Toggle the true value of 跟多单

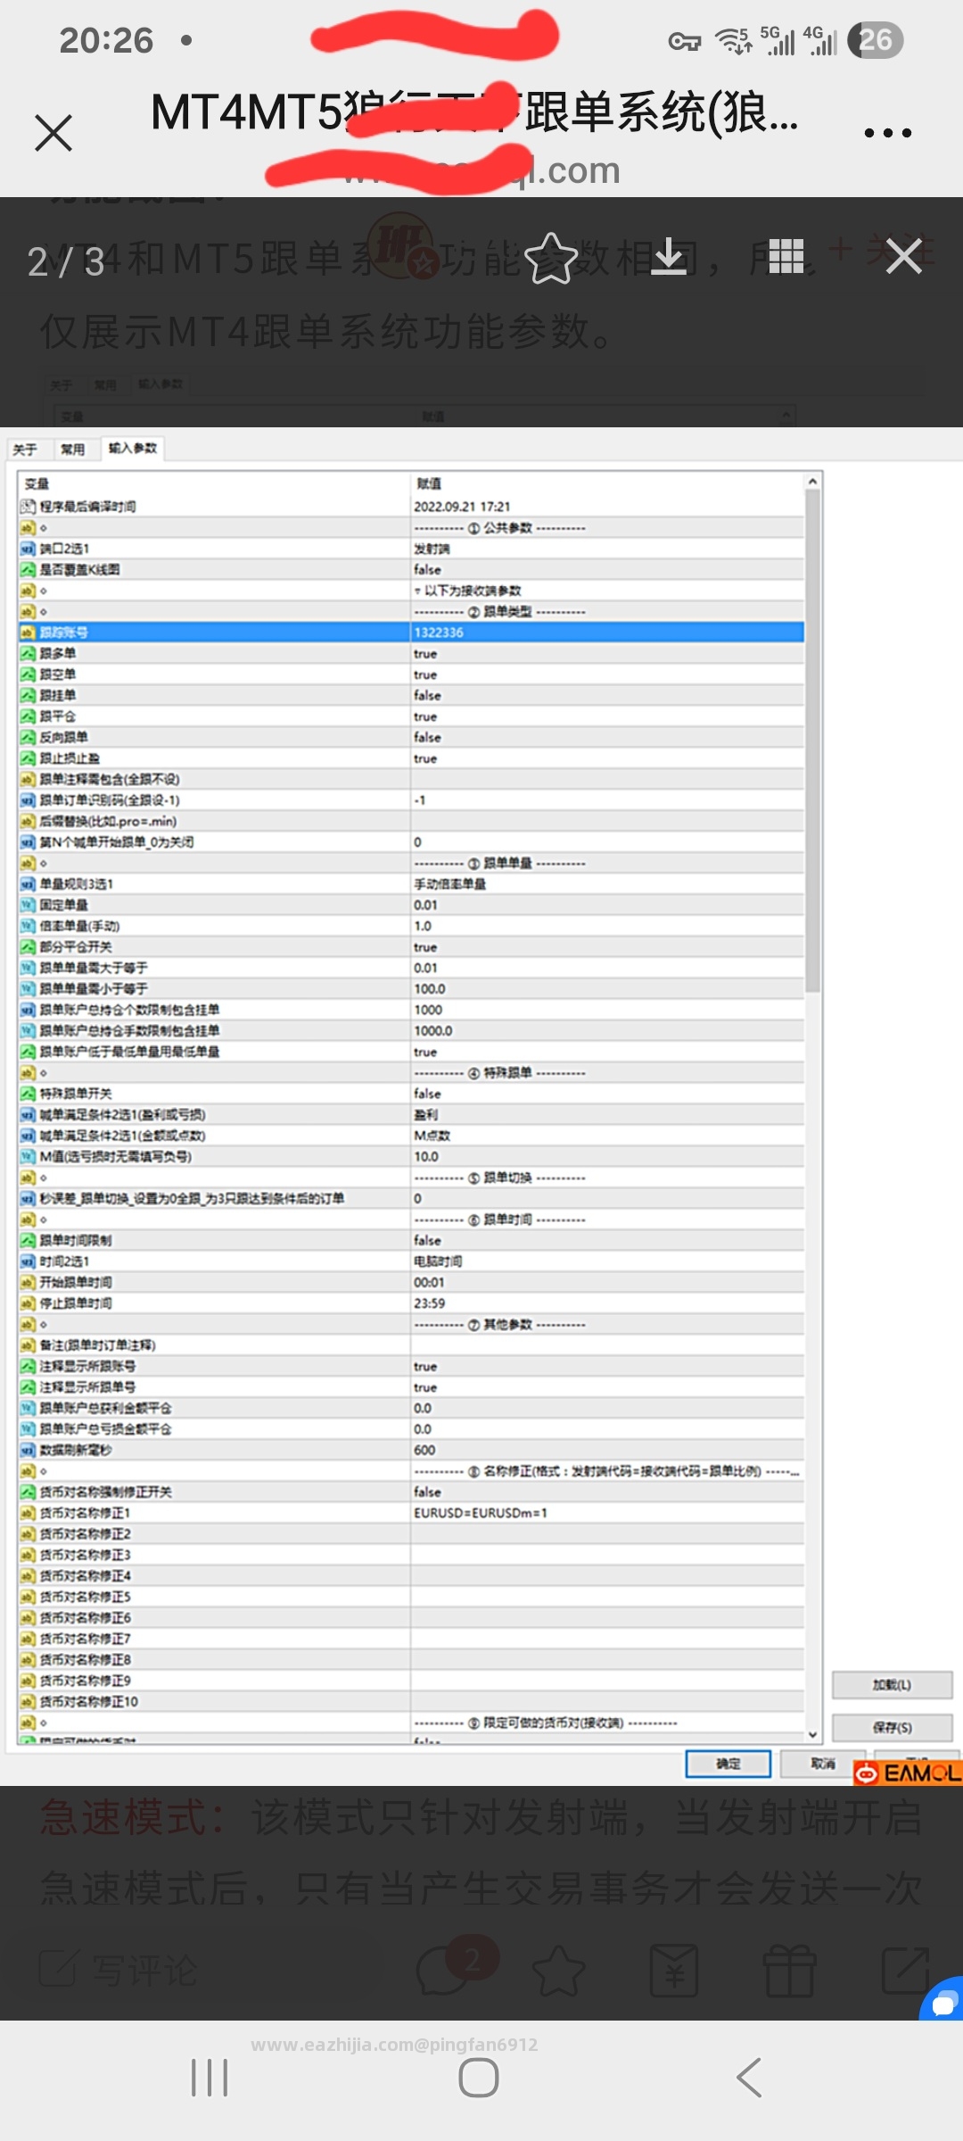pos(607,653)
